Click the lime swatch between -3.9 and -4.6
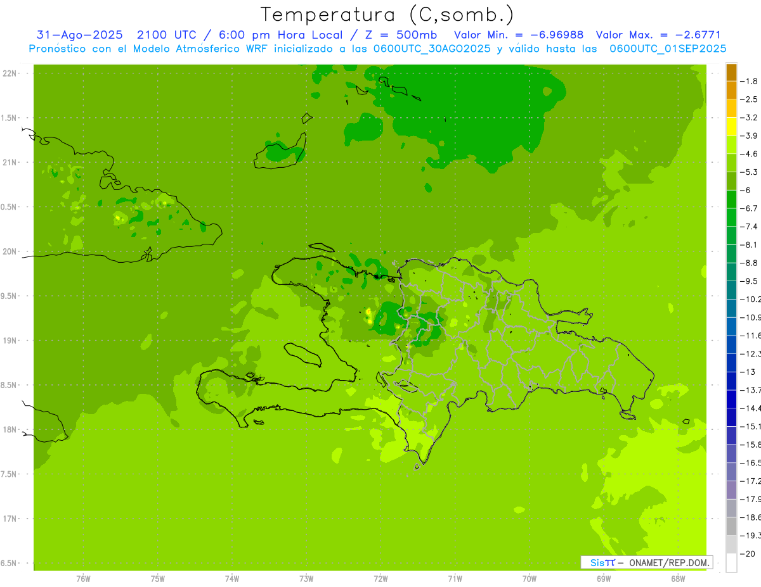The image size is (761, 587). [x=731, y=145]
